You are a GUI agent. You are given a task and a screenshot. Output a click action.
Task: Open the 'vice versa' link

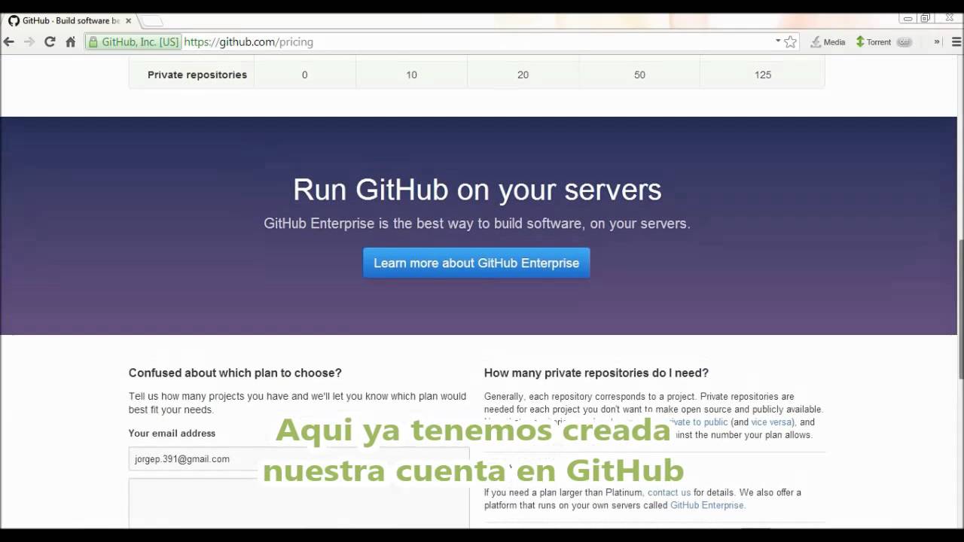point(771,422)
